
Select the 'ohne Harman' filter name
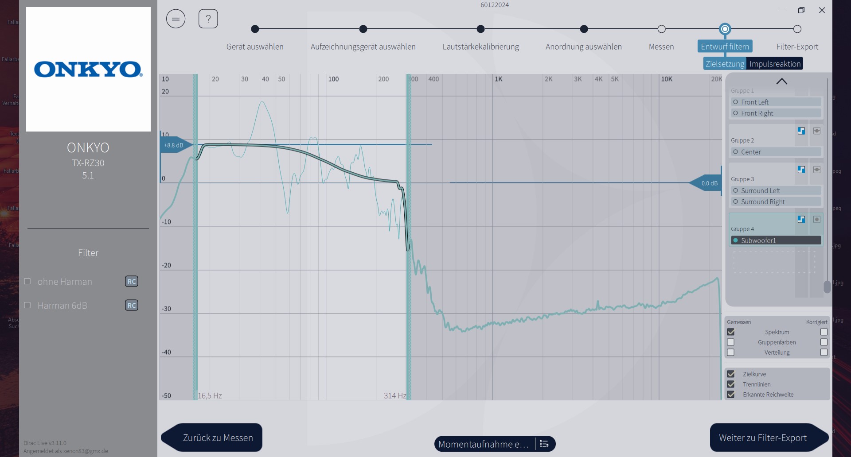[x=65, y=282]
